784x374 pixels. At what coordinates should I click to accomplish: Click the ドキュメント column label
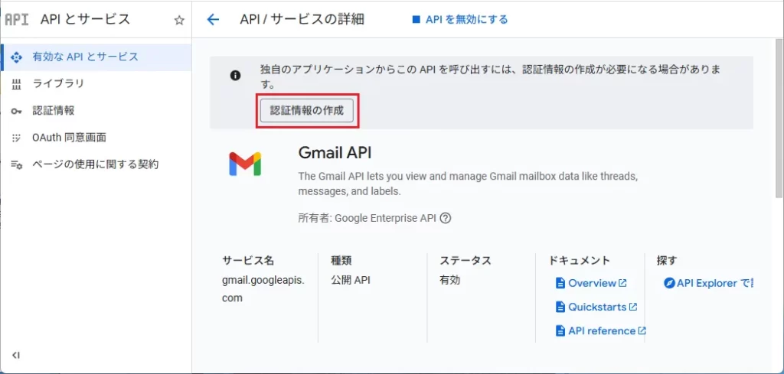click(580, 260)
